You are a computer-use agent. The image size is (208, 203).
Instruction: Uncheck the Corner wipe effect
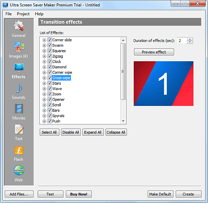point(50,72)
